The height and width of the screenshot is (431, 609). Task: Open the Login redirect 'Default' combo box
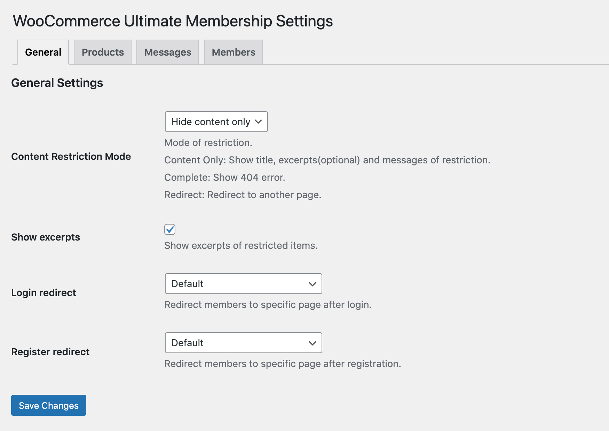[243, 284]
